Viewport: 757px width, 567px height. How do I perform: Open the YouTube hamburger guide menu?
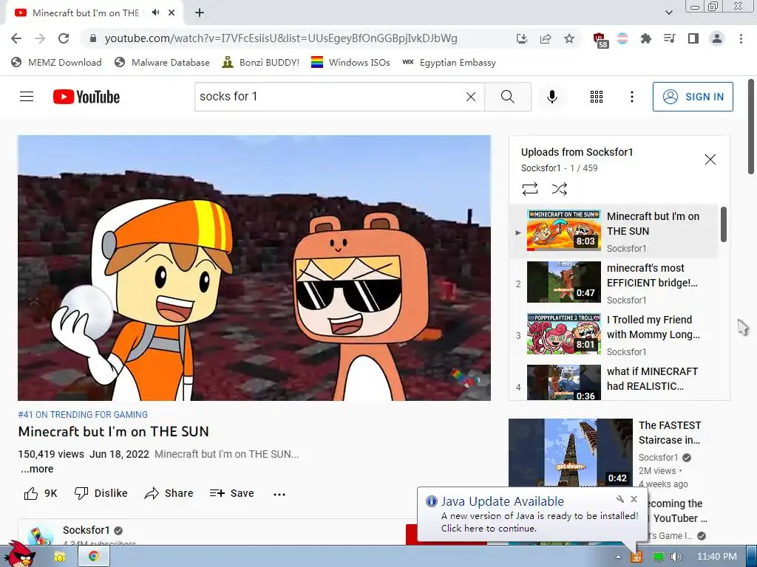pyautogui.click(x=27, y=97)
